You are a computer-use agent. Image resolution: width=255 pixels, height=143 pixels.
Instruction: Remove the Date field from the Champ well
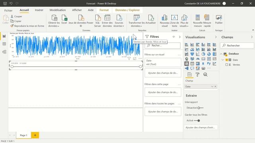click(x=215, y=87)
